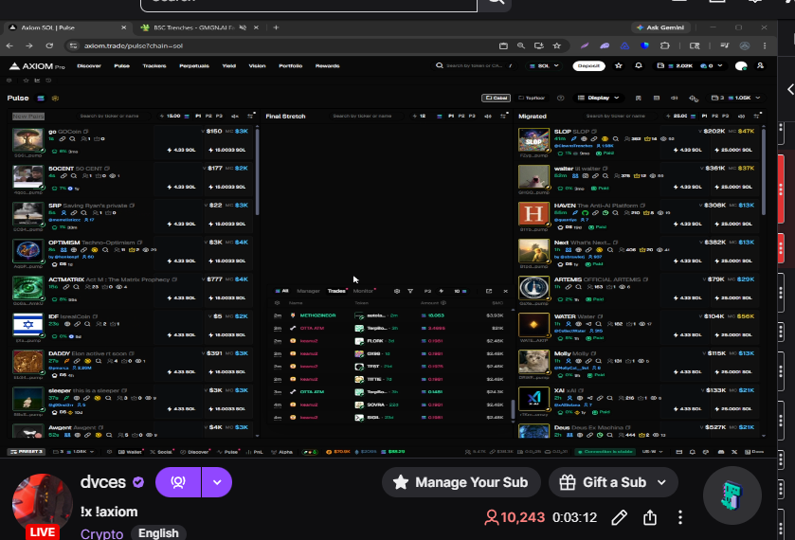795x540 pixels.
Task: Open the SLOP token thumbnail in Migrated
Action: pyautogui.click(x=533, y=140)
